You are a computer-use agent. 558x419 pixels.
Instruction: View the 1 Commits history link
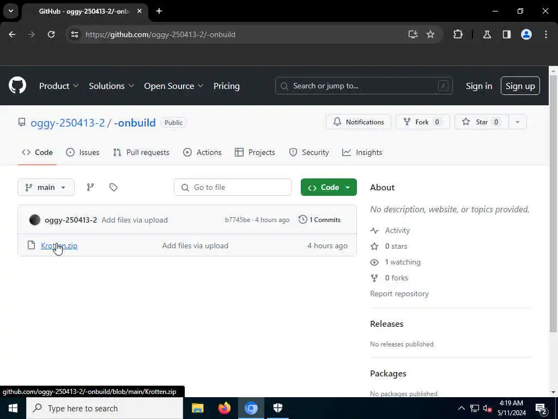point(319,219)
